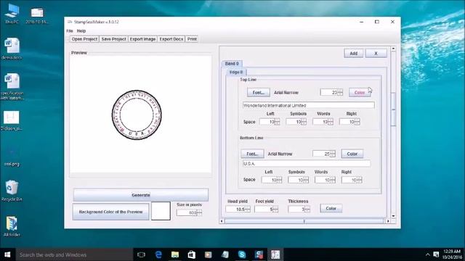Click the Top Line font size spinner
The width and height of the screenshot is (465, 261).
coord(331,92)
